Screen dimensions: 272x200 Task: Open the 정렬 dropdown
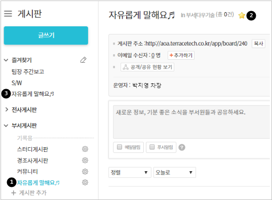(x=130, y=172)
